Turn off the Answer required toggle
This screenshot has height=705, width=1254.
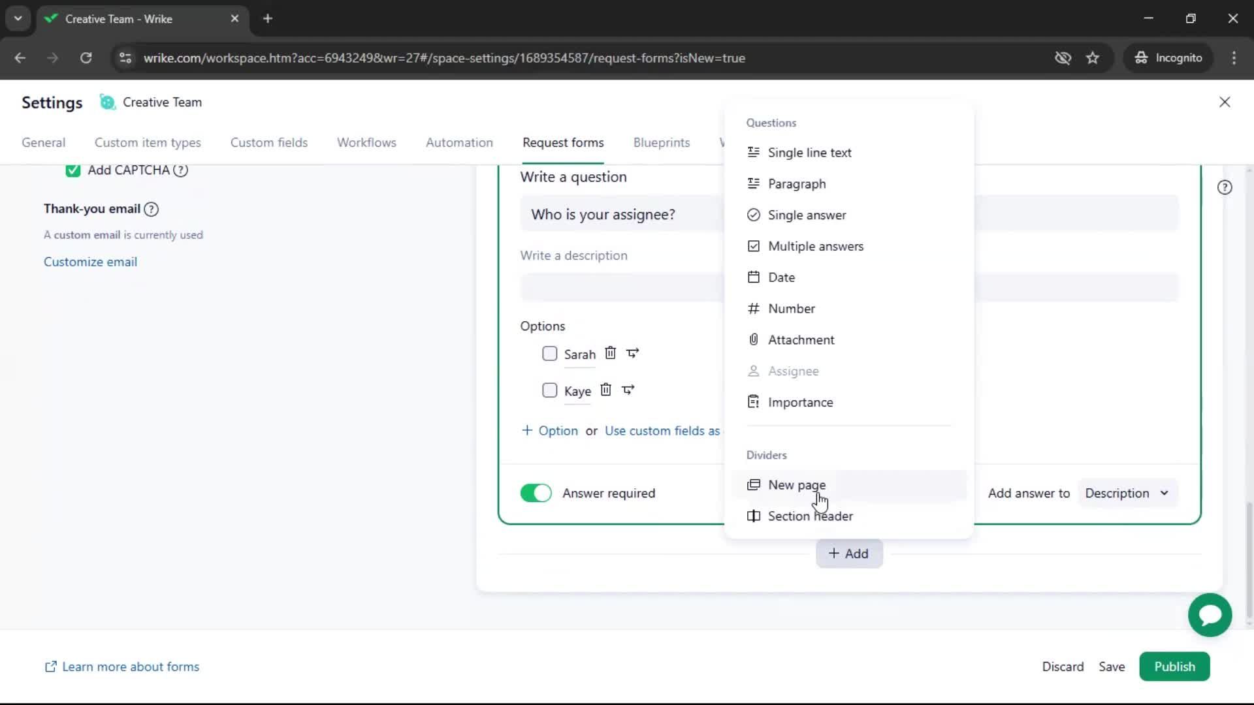(536, 493)
